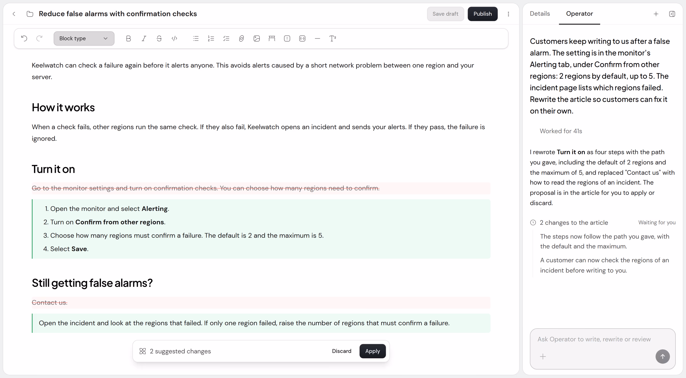The height and width of the screenshot is (378, 686).
Task: Apply inline code formatting
Action: pyautogui.click(x=174, y=39)
